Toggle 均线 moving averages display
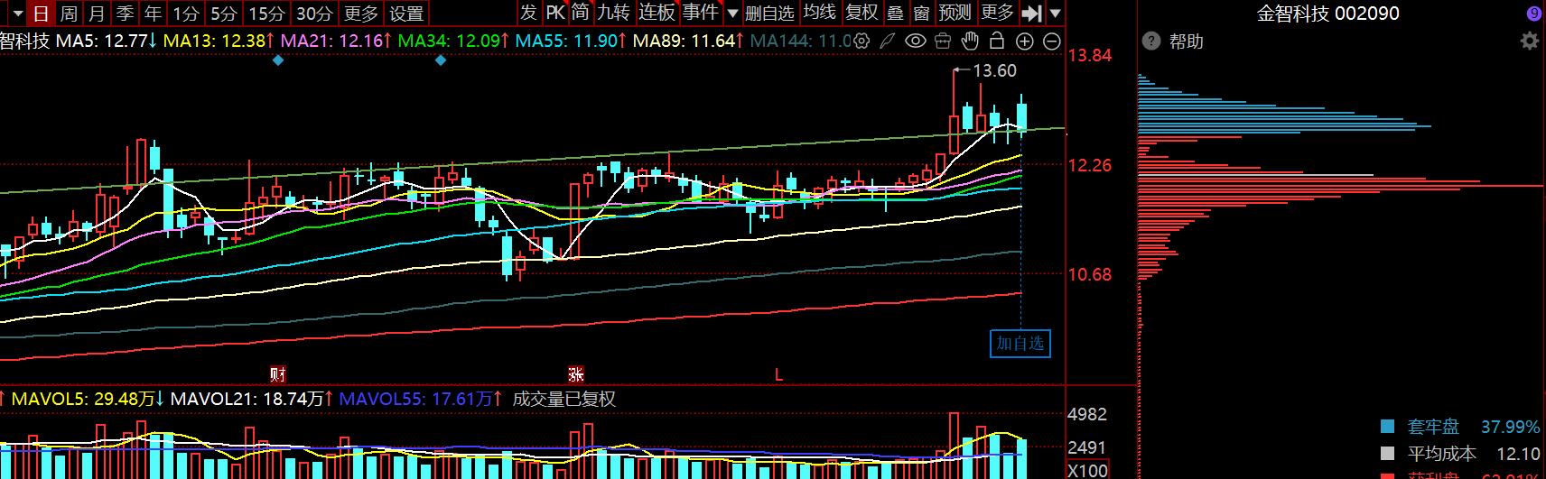Screen dimensions: 1546x479 [x=819, y=13]
